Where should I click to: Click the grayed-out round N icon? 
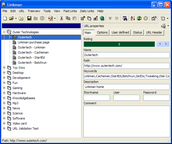click(42, 18)
